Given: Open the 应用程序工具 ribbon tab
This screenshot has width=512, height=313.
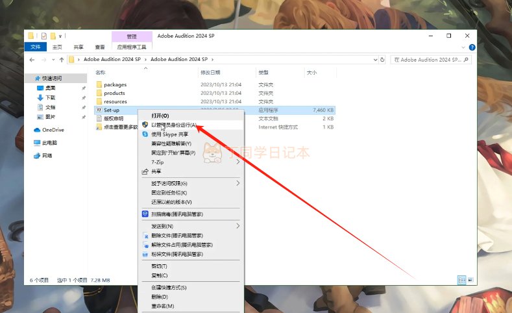Looking at the screenshot, I should [x=132, y=47].
